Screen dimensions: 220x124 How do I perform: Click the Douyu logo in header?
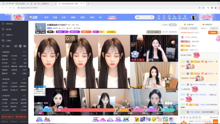coord(33,17)
